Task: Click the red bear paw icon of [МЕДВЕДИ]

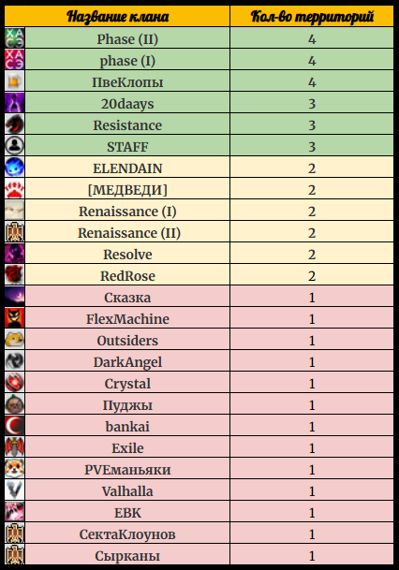Action: 15,188
